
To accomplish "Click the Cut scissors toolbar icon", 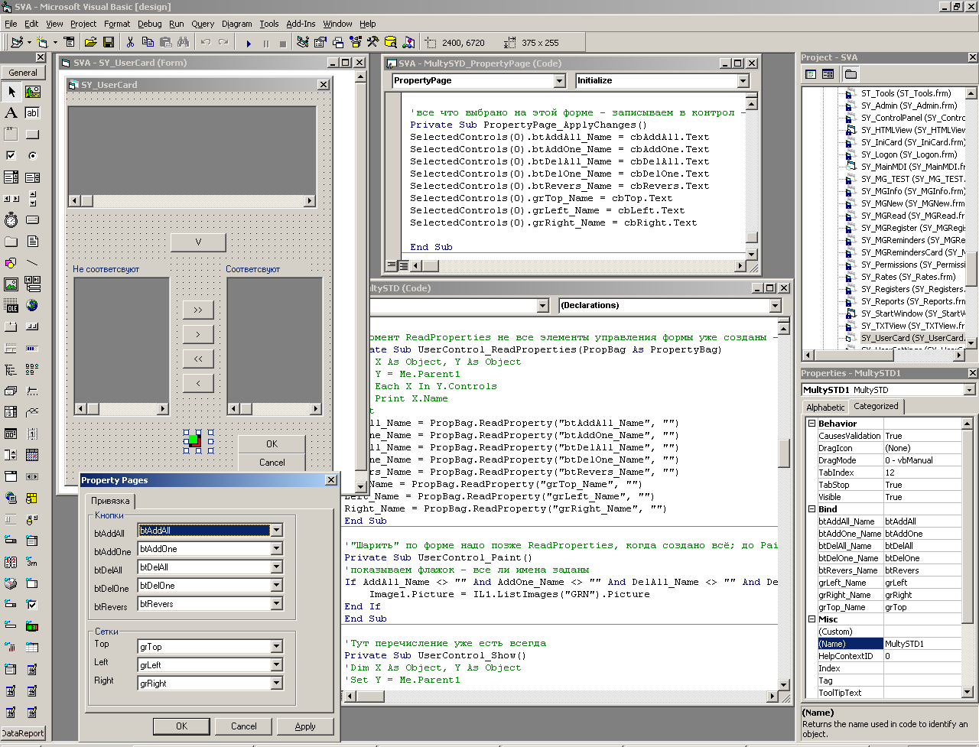I will click(x=130, y=43).
